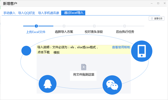This screenshot has height=100, width=168.
Task: Click step 1 circle in progress bar
Action: point(36,26)
